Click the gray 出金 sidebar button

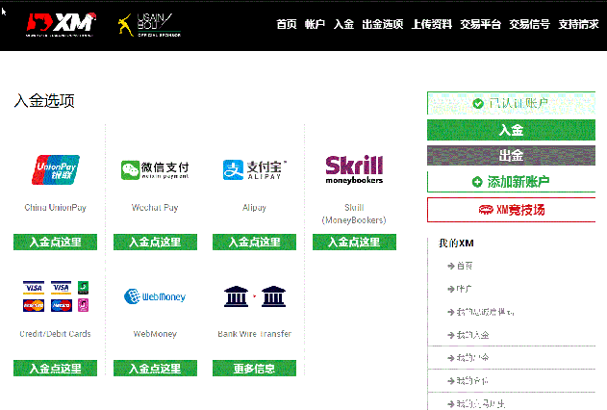coord(511,155)
